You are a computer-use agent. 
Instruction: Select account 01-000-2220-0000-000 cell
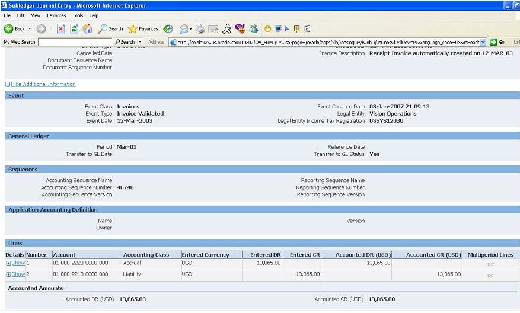coord(81,263)
